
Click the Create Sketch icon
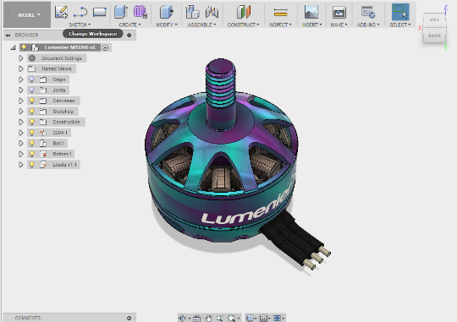61,12
